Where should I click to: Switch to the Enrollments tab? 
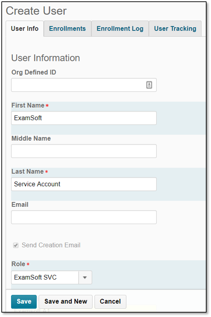pos(67,28)
